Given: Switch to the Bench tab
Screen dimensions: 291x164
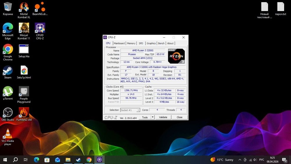Looking at the screenshot, I should pyautogui.click(x=161, y=43).
